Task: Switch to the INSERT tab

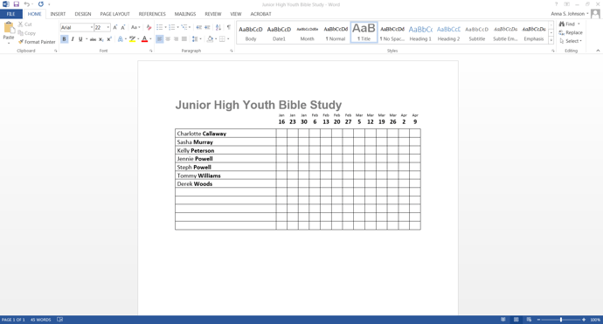Action: point(58,14)
